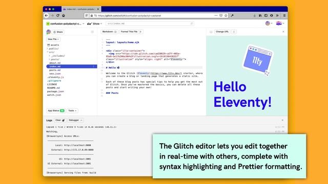Open the Tools dropdown
328x184 pixels.
point(72,110)
